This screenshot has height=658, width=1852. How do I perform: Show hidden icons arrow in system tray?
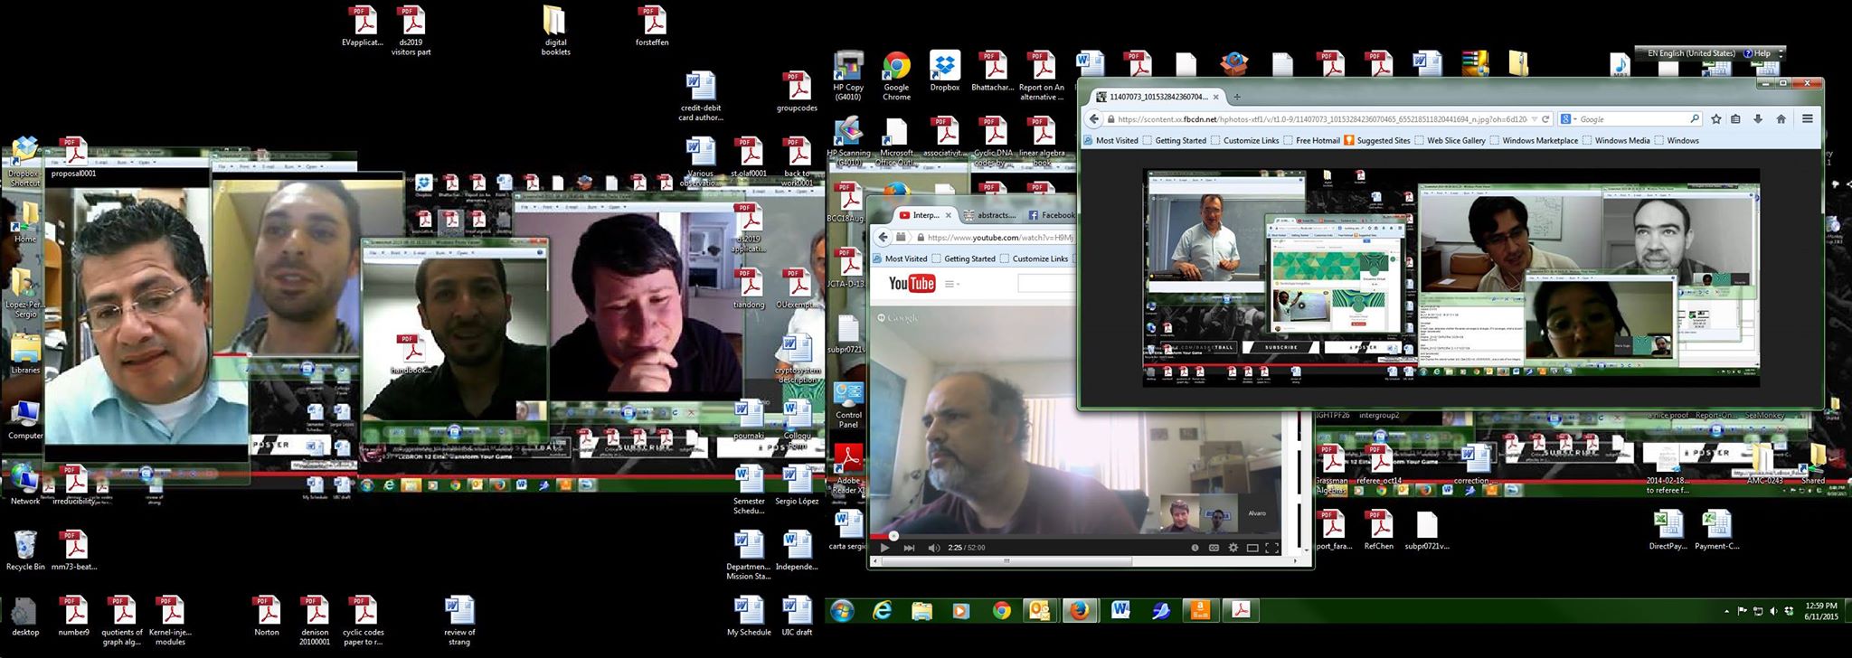1727,612
